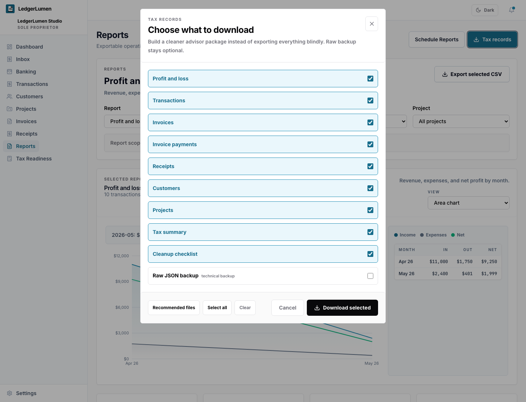Viewport: 526px width, 402px height.
Task: Uncheck the Customers checkbox in dialog
Action: coord(370,188)
